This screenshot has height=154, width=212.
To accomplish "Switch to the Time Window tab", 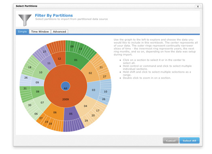I will tap(40, 31).
